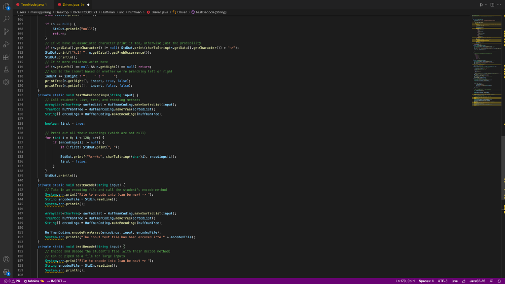Click the JavaSE-15 runtime indicator

[477, 281]
